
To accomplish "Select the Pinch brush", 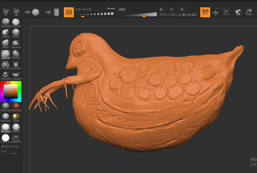I will 16,34.
